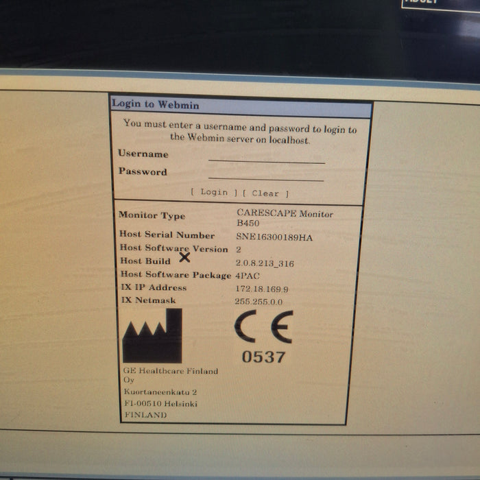480x480 pixels.
Task: Click 'GE Healthcare Finland Oy' text
Action: [x=171, y=375]
